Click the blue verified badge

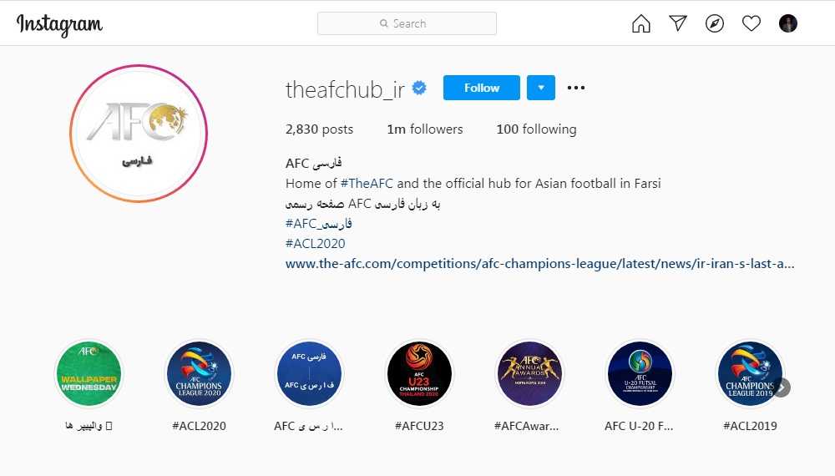[x=419, y=88]
